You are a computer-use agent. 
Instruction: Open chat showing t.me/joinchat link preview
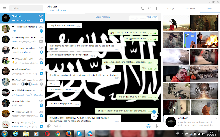tap(22, 114)
